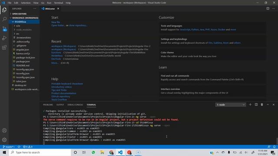This screenshot has width=278, height=156.
Task: Collapse the Workspace section
Action: click(x=24, y=18)
